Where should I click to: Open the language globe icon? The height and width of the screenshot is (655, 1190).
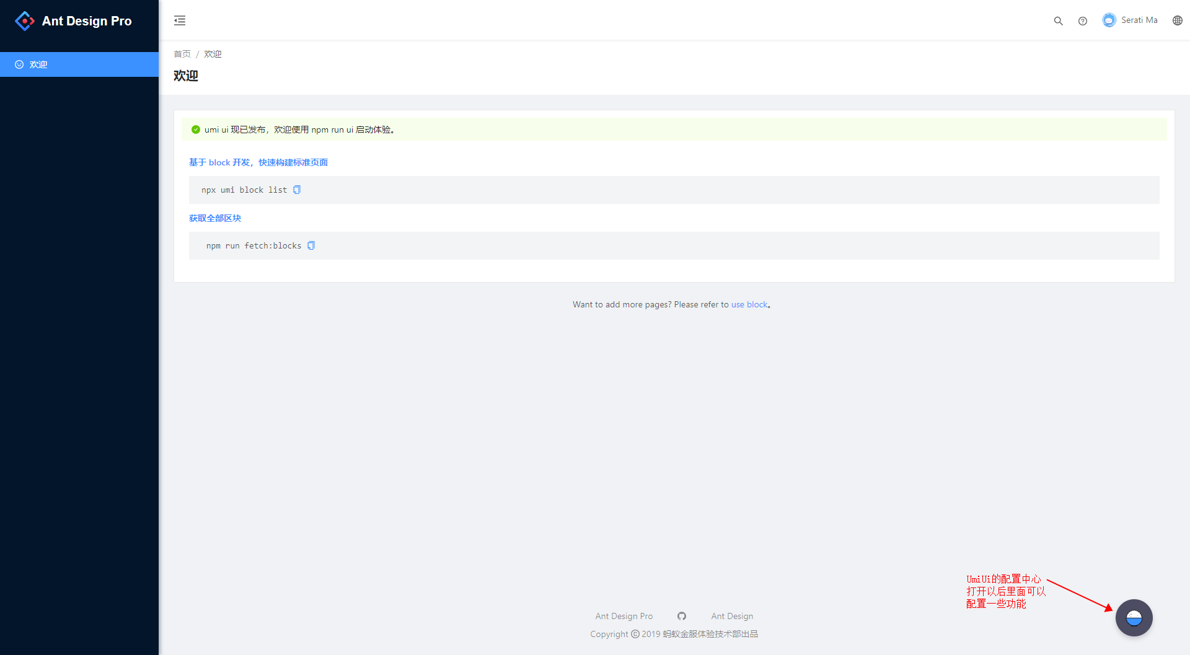pos(1177,20)
